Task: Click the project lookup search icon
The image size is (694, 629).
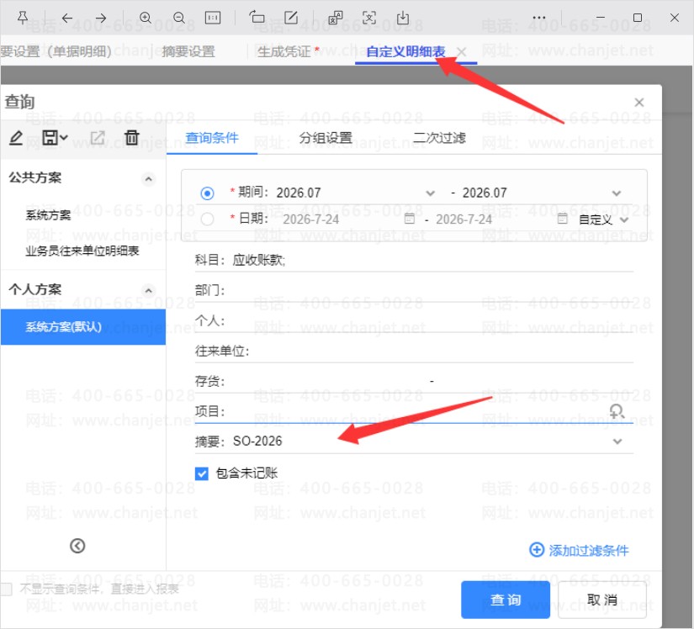Action: (617, 411)
